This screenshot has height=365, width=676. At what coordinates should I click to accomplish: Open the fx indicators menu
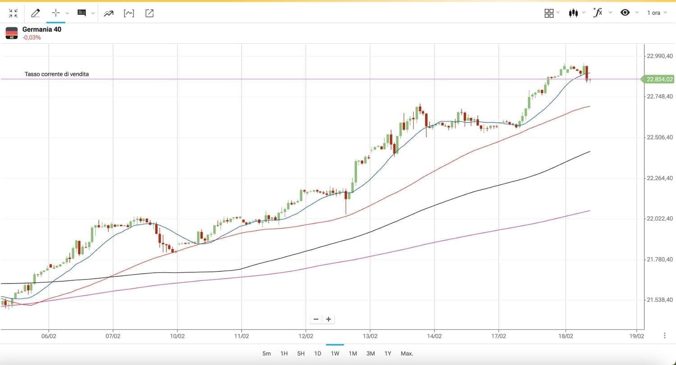pyautogui.click(x=598, y=13)
